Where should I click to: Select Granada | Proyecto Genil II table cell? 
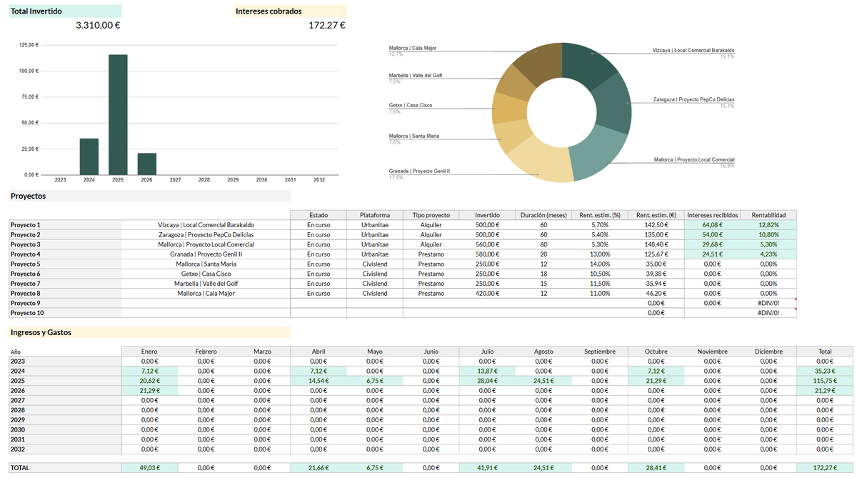(206, 254)
